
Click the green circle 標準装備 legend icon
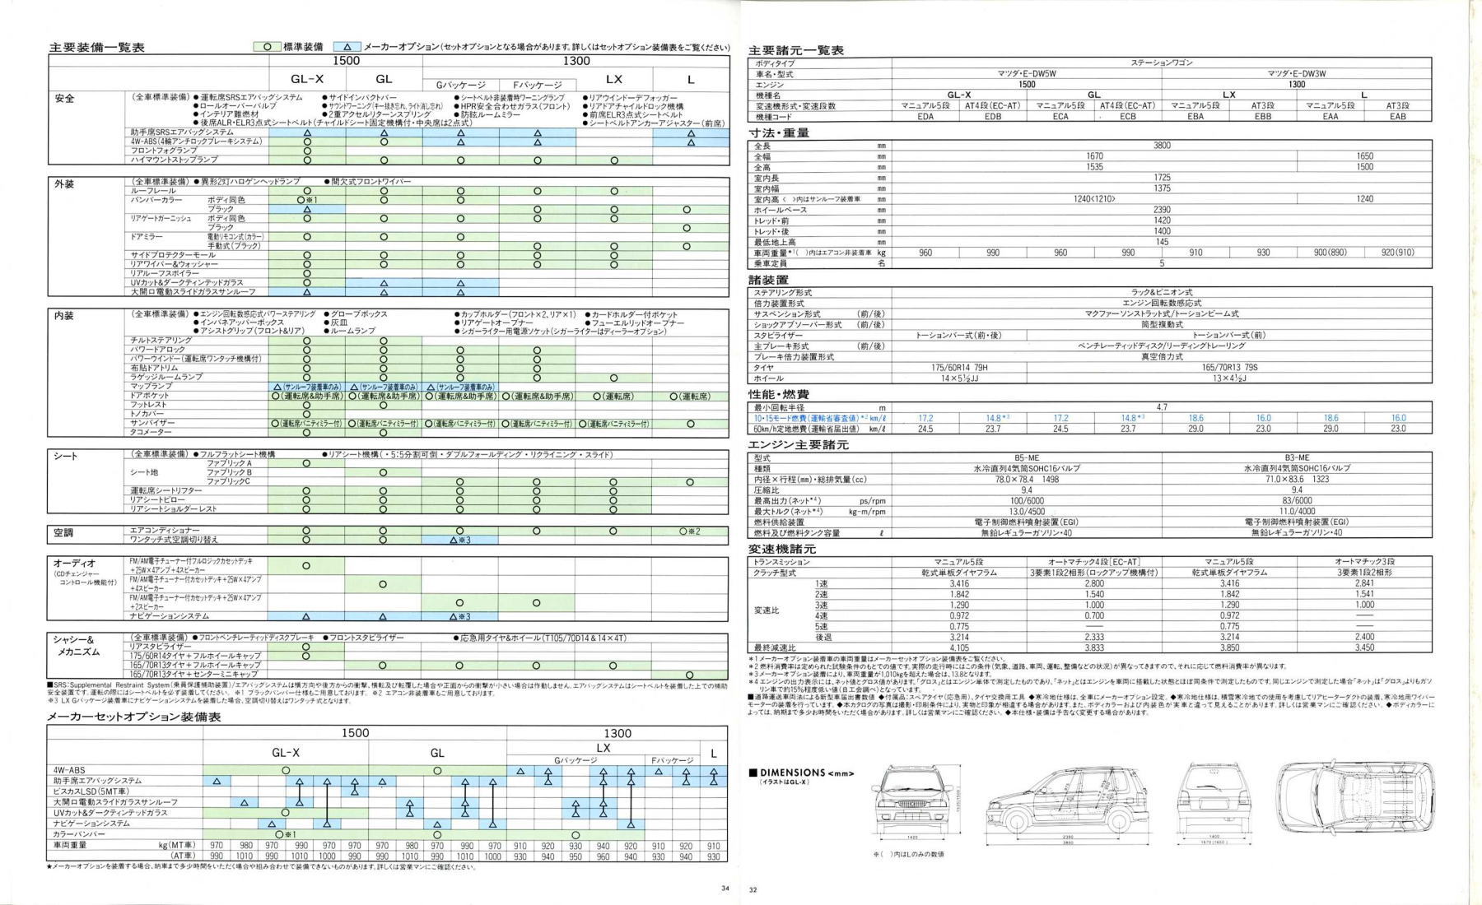[267, 48]
